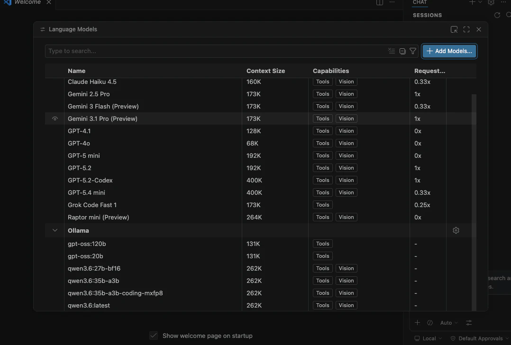Collapse the Ollama model group
The image size is (511, 345).
55,230
